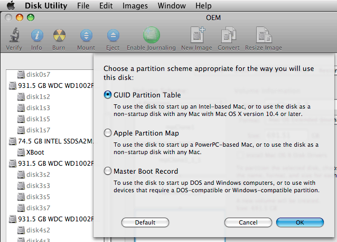337x242 pixels.
Task: Open the Apple menu
Action: pyautogui.click(x=11, y=5)
